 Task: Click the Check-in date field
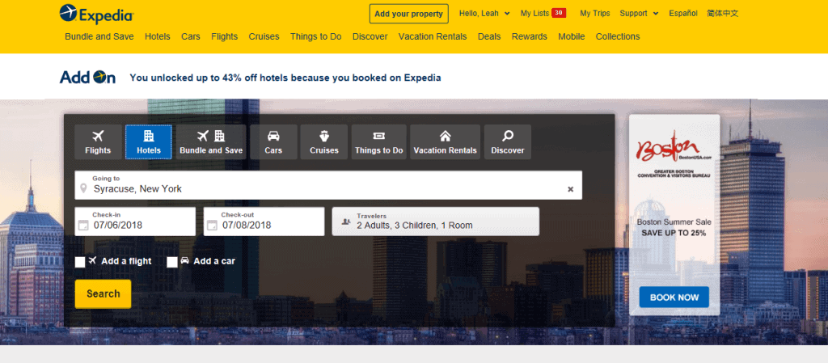click(x=135, y=222)
